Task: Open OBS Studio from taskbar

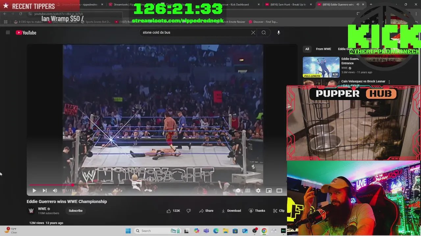Action: point(255,231)
